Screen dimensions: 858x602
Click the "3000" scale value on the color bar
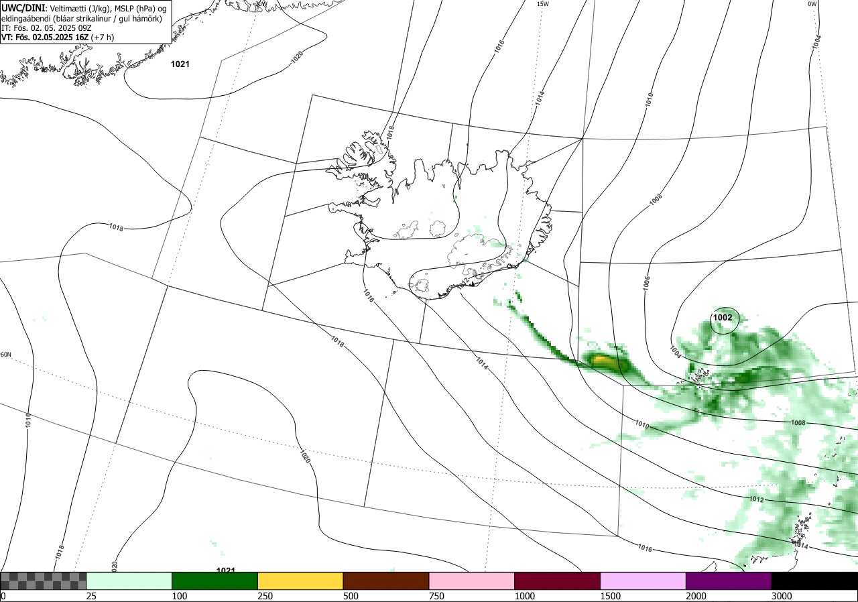point(782,596)
